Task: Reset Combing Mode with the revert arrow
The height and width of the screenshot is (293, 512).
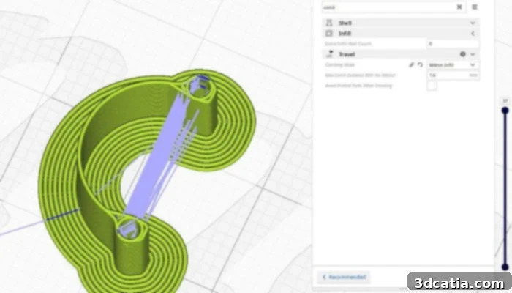Action: 421,64
